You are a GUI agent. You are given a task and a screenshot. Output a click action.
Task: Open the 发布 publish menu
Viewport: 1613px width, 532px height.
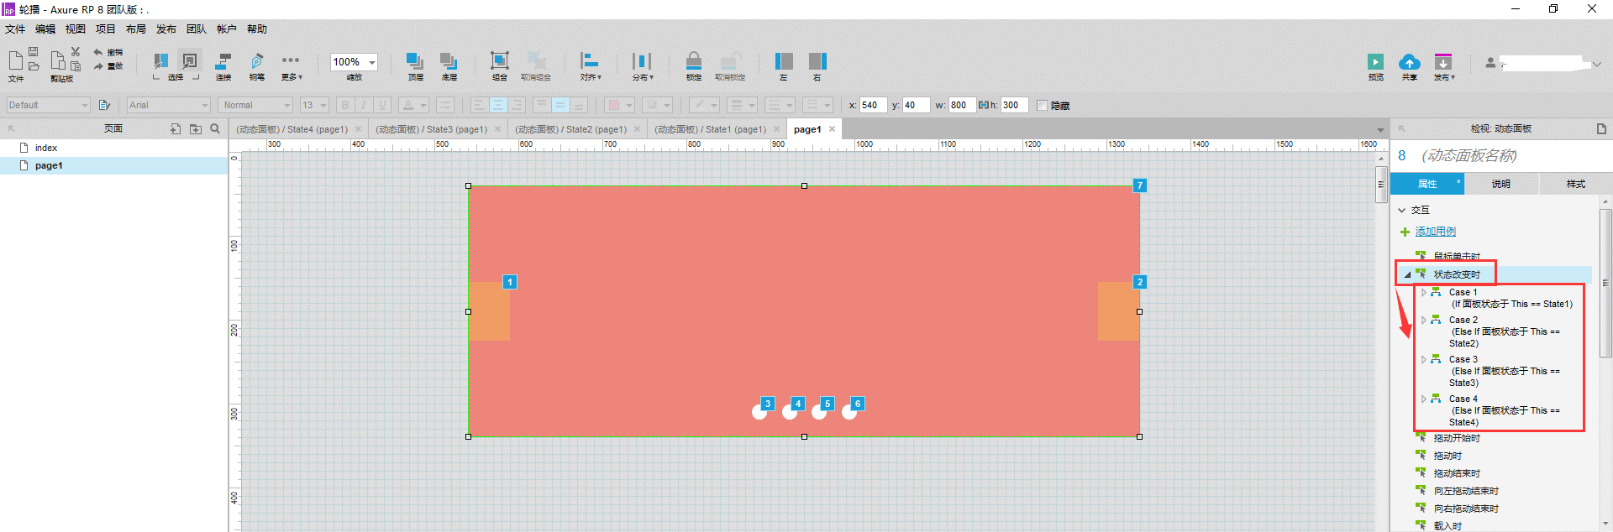click(1443, 66)
